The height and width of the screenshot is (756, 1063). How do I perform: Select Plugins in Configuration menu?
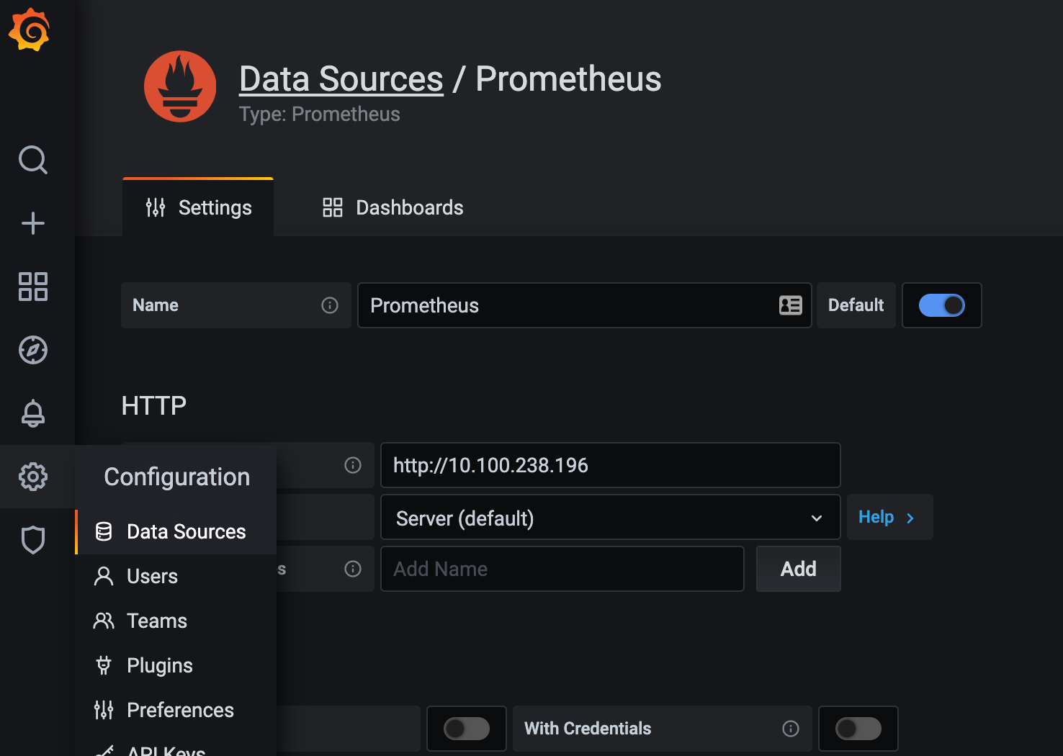pos(176,665)
